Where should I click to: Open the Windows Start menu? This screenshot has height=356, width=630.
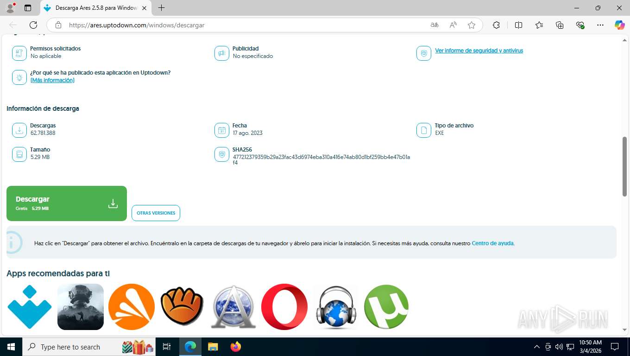tap(11, 347)
